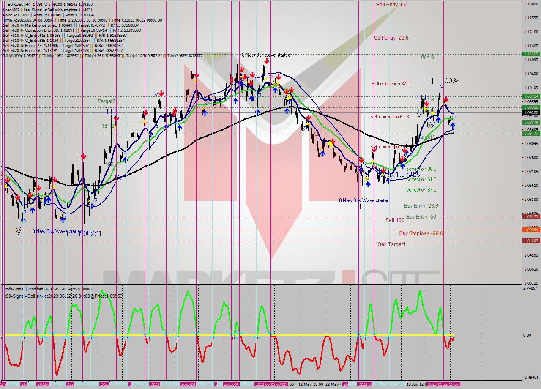
Task: Click 'Sell %20 @ Entry -50' line
Action: (63, 50)
